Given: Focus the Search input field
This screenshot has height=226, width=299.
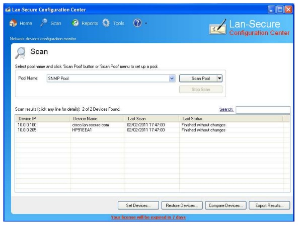Looking at the screenshot, I should tap(263, 110).
